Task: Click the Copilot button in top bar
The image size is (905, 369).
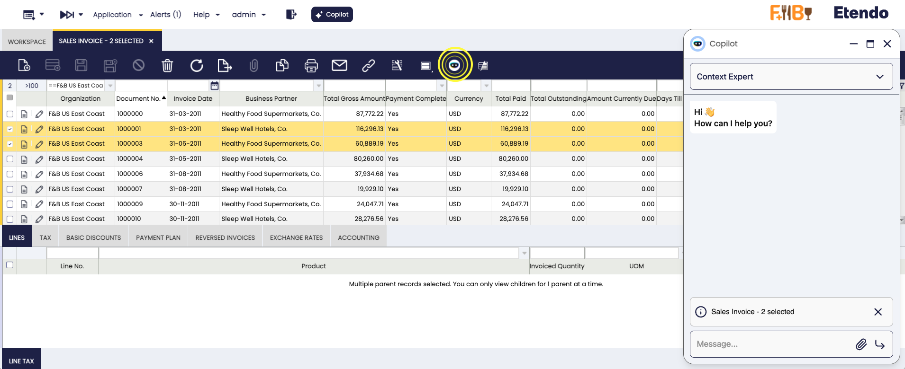Action: point(332,14)
